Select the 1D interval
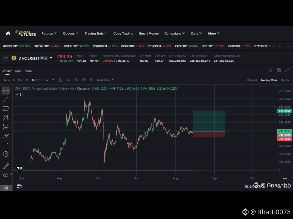Screen dimensions: 293x219 (x=40, y=80)
